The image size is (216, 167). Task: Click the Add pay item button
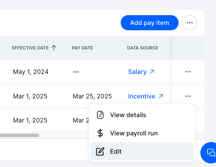click(150, 23)
